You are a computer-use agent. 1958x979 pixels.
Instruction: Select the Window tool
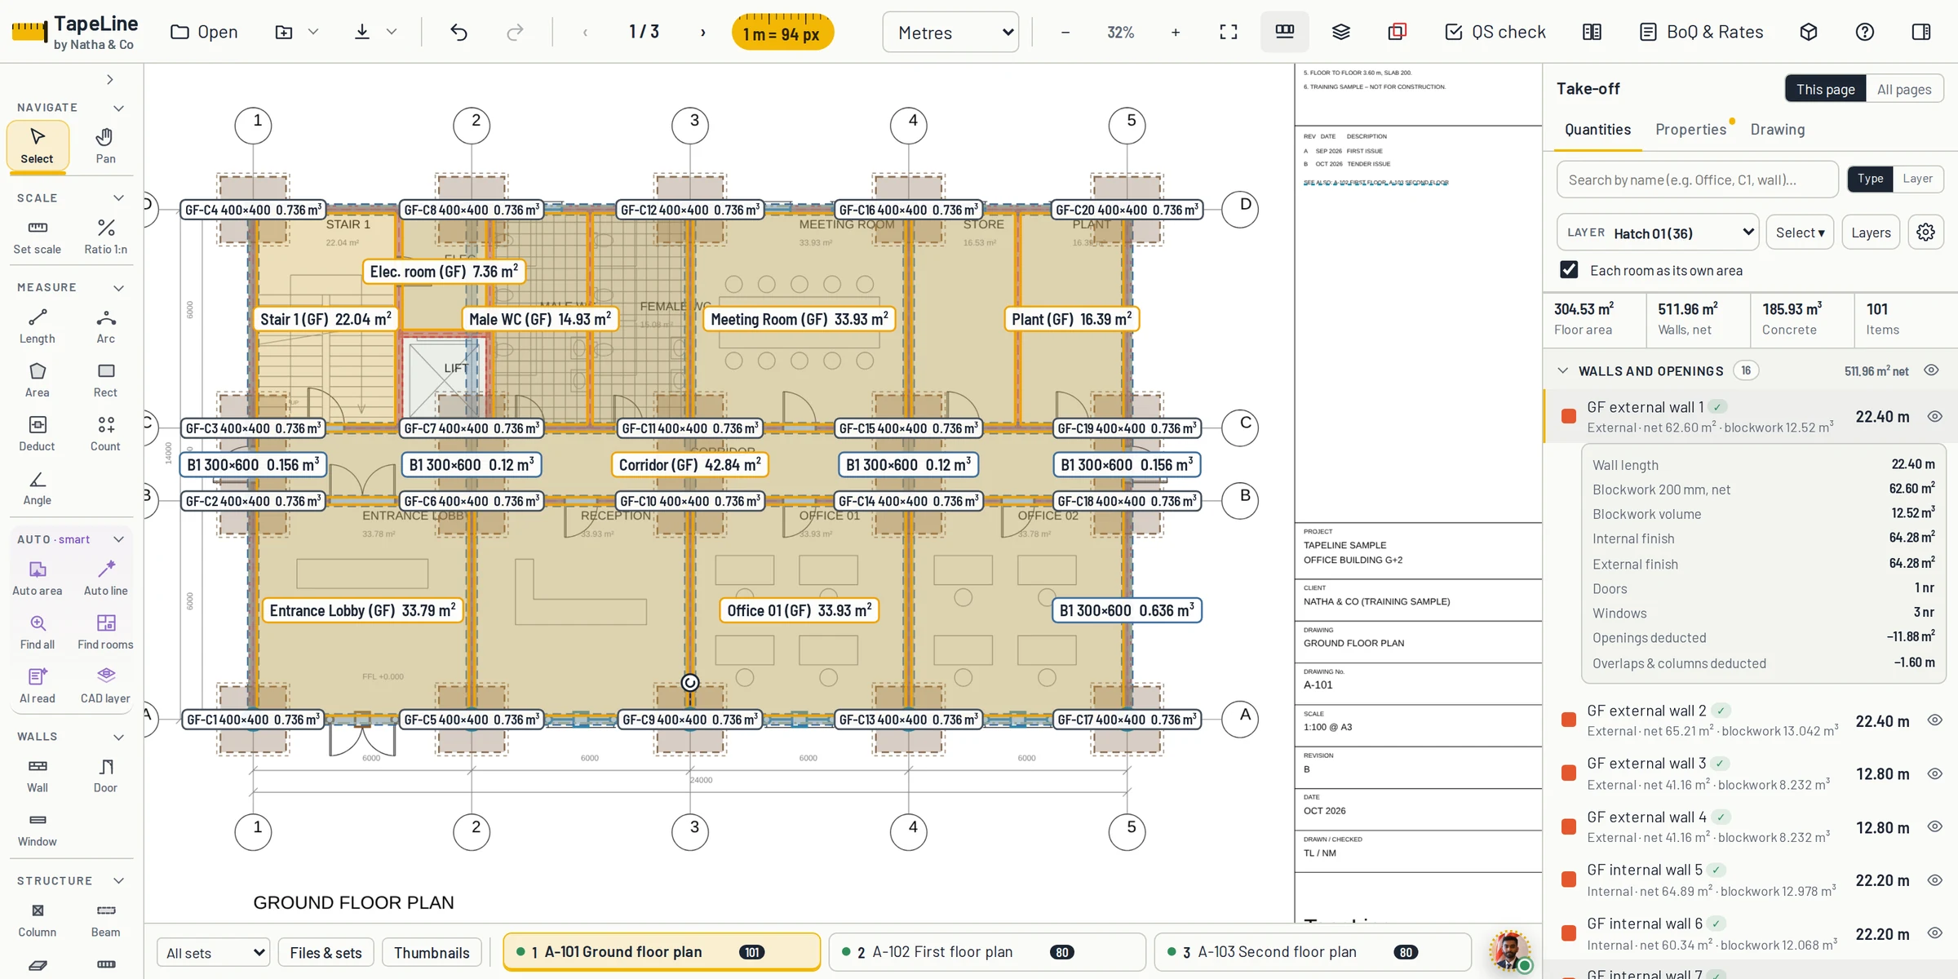point(38,830)
